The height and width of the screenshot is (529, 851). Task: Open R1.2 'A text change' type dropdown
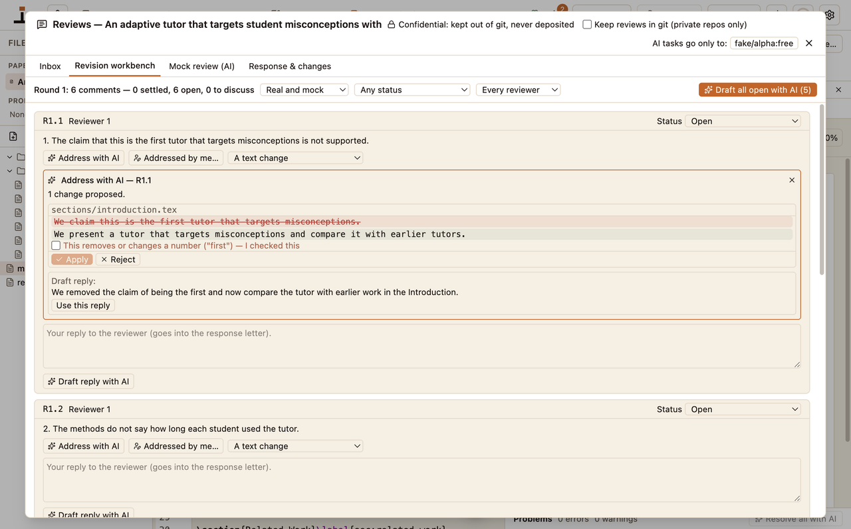coord(296,447)
